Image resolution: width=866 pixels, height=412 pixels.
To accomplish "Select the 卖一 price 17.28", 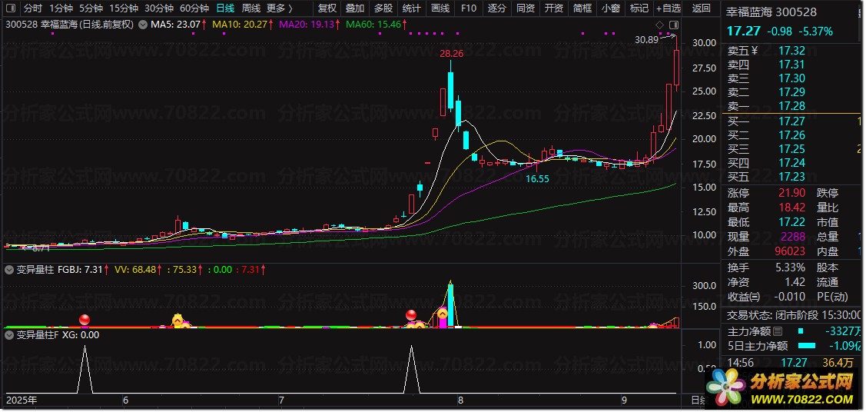I will click(791, 105).
